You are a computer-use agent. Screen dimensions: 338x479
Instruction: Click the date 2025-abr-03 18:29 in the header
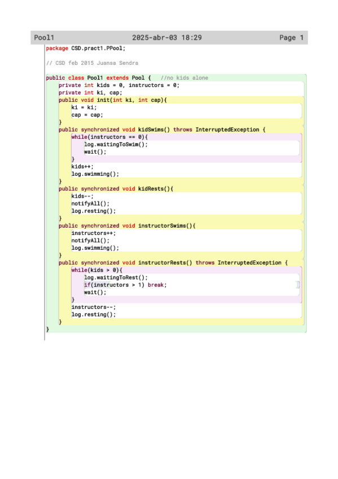(x=167, y=38)
